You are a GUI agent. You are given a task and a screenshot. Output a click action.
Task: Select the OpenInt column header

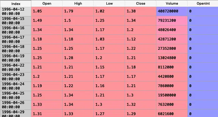click(x=203, y=3)
